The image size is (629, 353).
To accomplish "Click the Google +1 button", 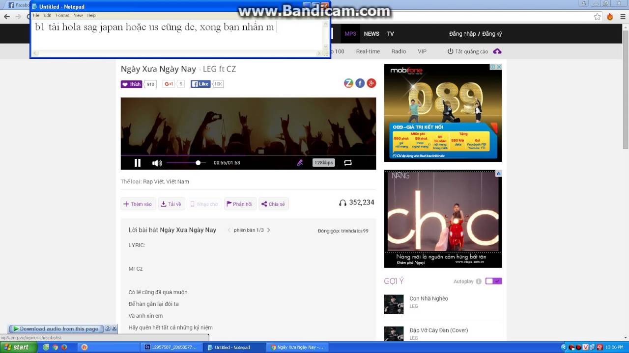I will tap(169, 84).
